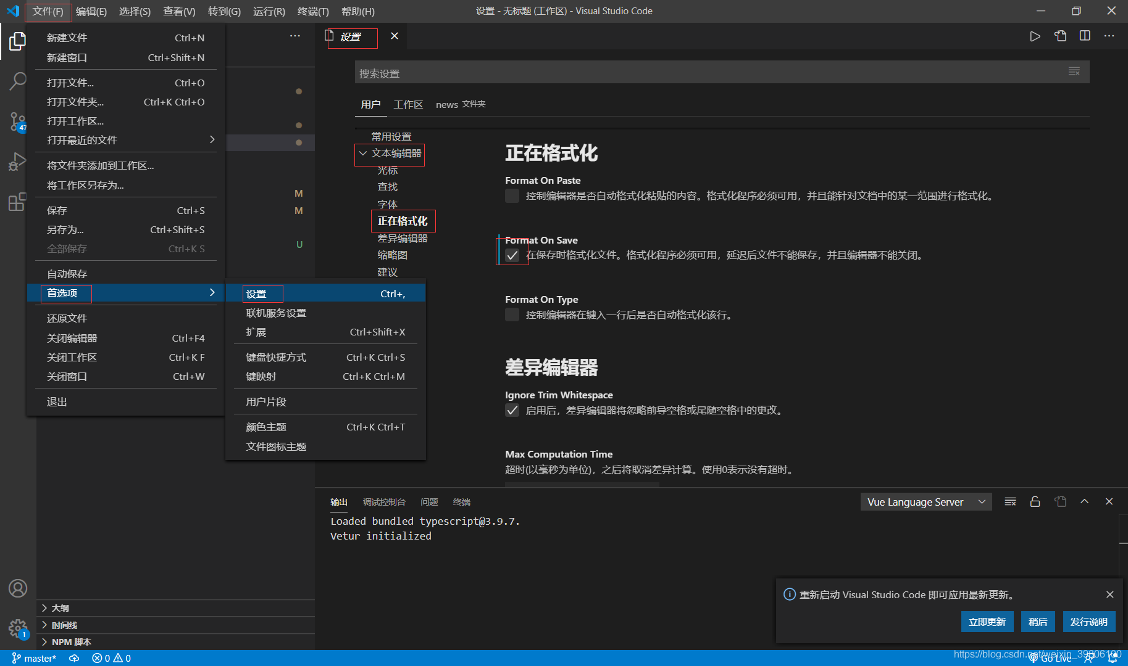Click Go Live in status bar

pyautogui.click(x=1051, y=659)
